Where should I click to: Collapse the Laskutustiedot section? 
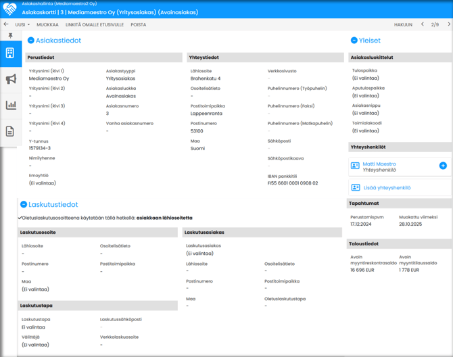coord(24,204)
